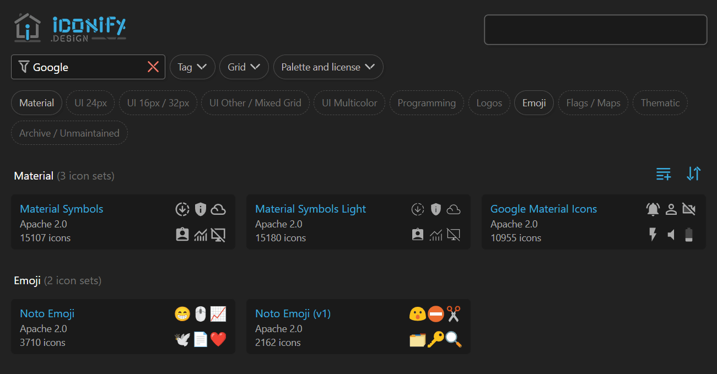Image resolution: width=717 pixels, height=374 pixels.
Task: Open the Noto Emoji icon set link
Action: point(47,313)
